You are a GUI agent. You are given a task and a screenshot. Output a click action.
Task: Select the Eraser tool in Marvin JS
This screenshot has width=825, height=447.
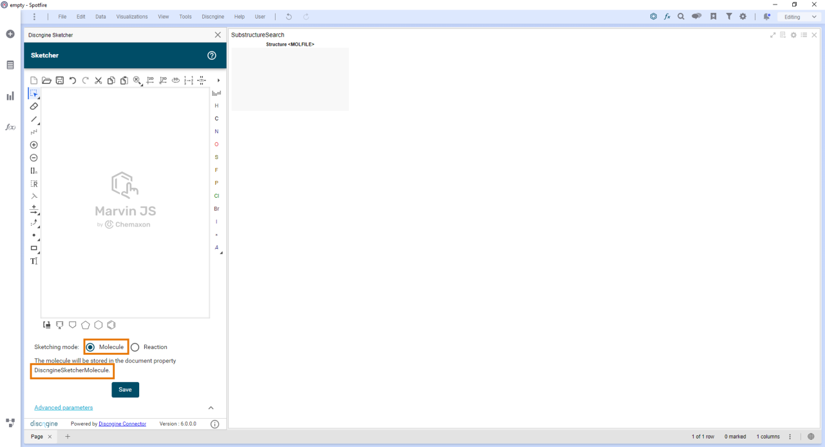(34, 106)
